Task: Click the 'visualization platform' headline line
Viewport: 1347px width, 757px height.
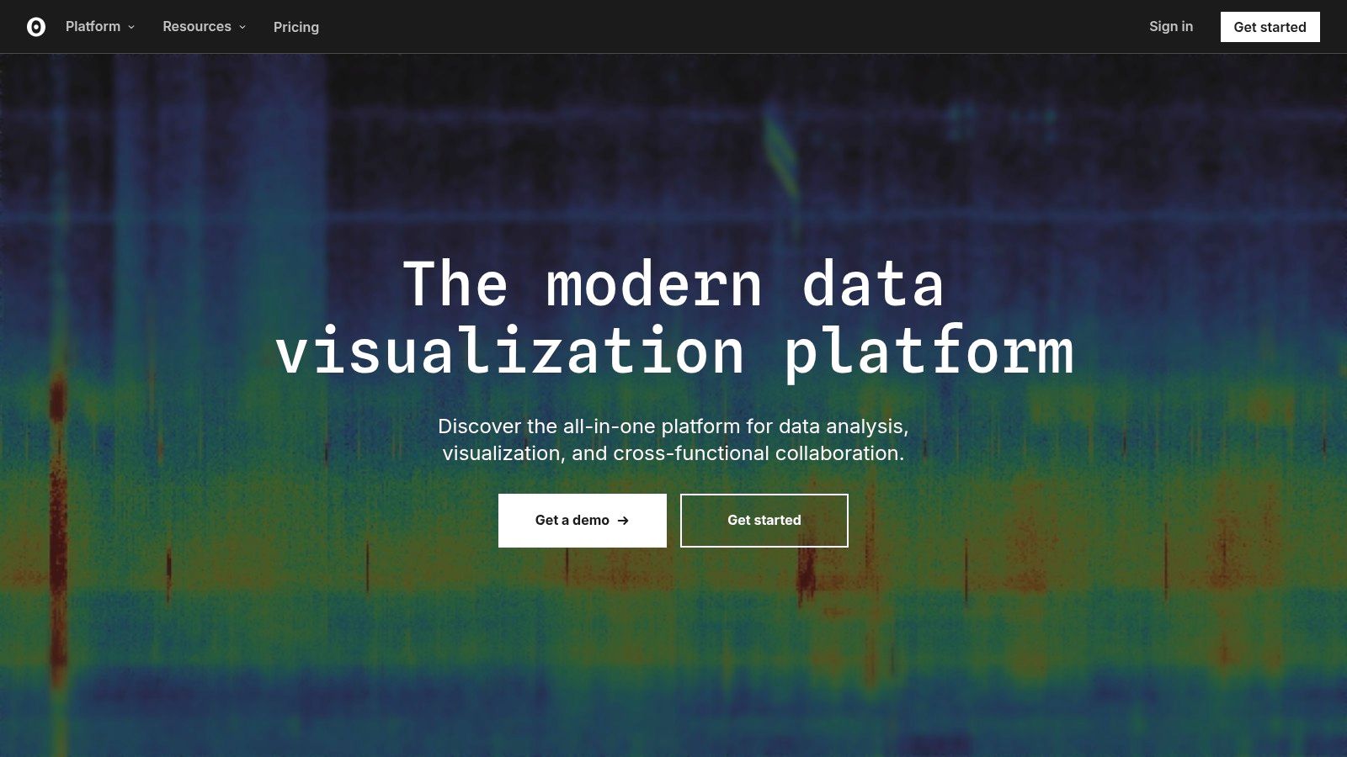Action: pos(673,352)
